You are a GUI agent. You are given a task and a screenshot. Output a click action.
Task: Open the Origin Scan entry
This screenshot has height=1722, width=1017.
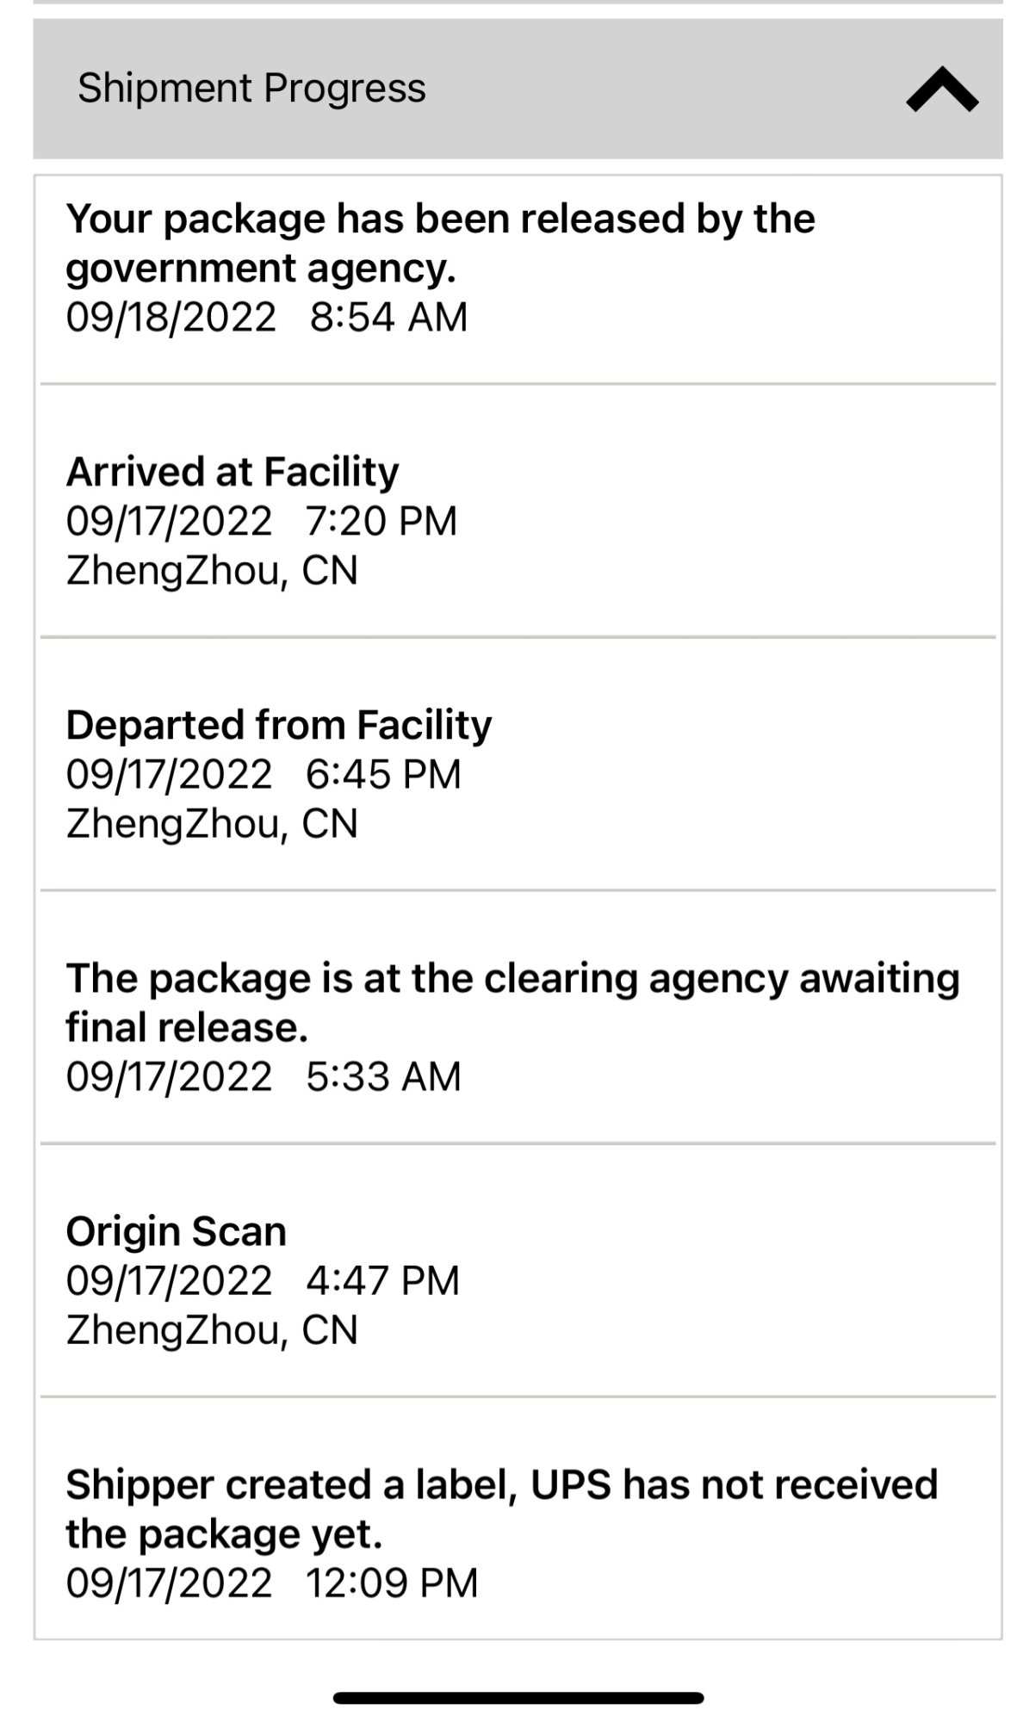176,1231
